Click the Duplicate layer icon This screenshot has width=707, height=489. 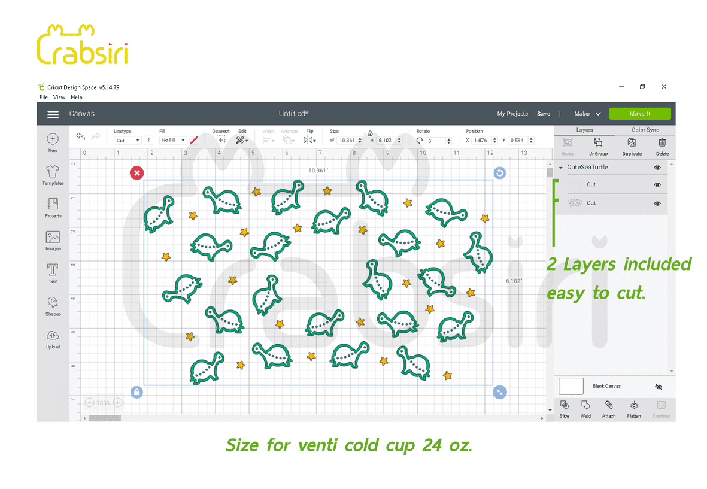632,144
